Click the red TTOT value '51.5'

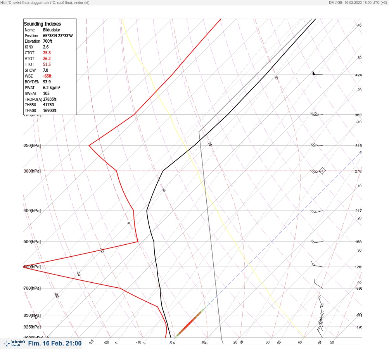[47, 64]
